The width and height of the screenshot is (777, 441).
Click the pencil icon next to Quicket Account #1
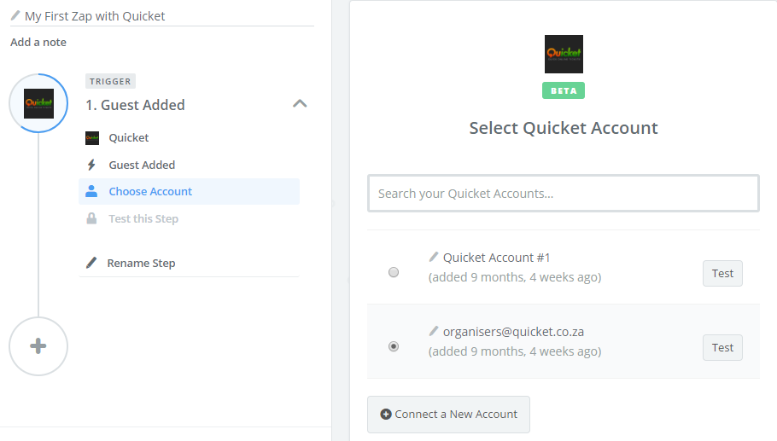click(x=434, y=257)
